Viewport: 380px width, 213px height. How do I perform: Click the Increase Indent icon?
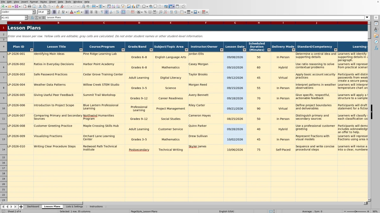pos(171,12)
